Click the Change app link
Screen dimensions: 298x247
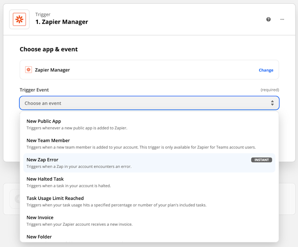coord(266,70)
